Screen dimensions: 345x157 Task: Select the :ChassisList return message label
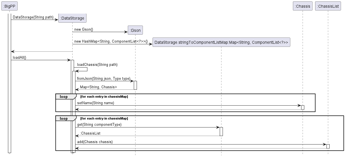pyautogui.click(x=90, y=133)
